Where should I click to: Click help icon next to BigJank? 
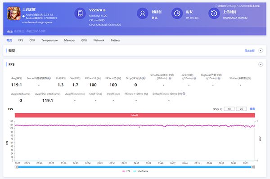219,78
